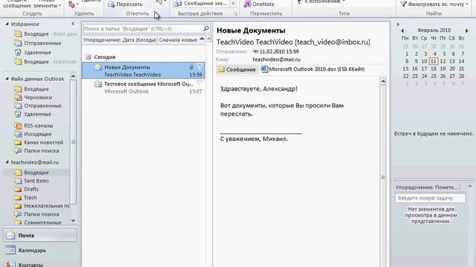The width and height of the screenshot is (476, 267).
Task: Open RSS-каналы folder
Action: [x=38, y=125]
